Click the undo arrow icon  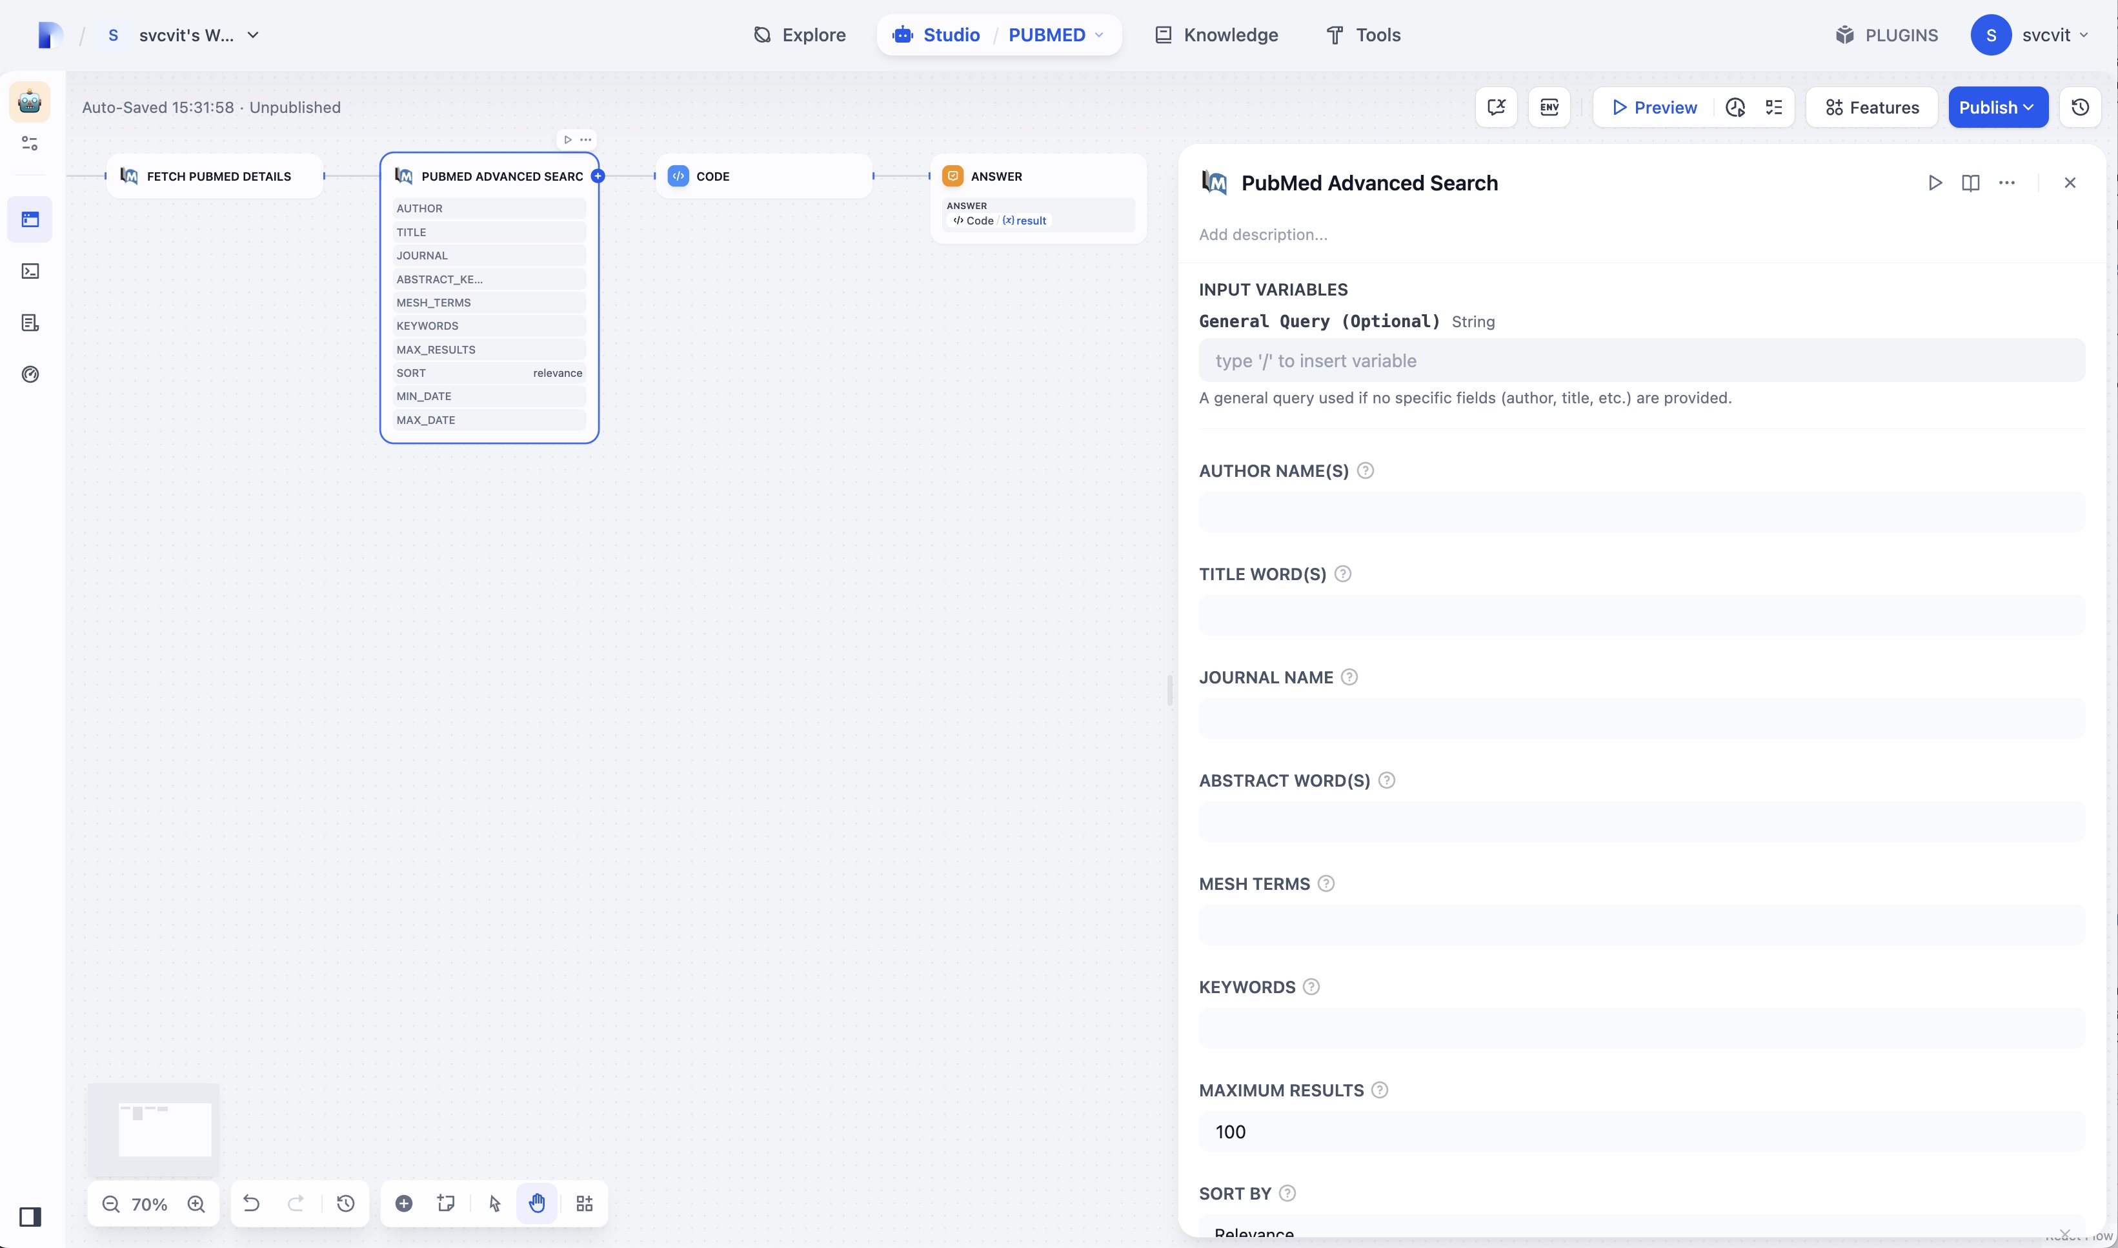252,1203
